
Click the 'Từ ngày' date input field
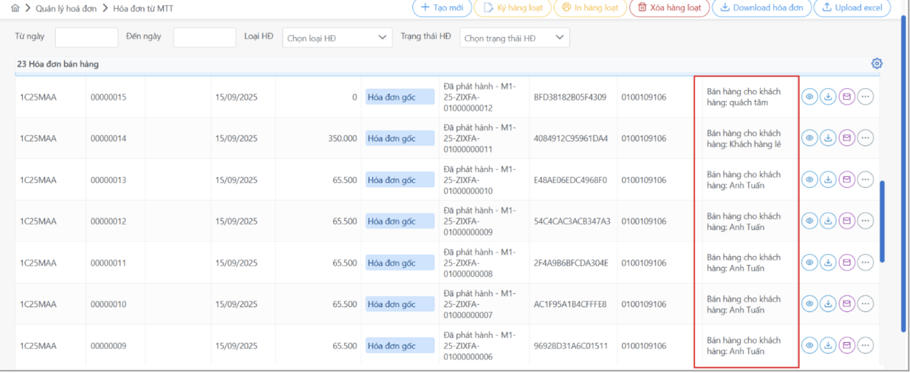coord(86,37)
